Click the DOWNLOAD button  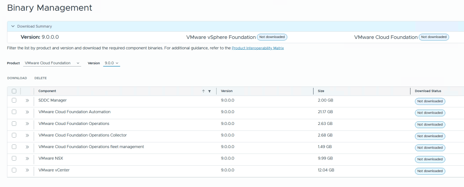coord(17,78)
